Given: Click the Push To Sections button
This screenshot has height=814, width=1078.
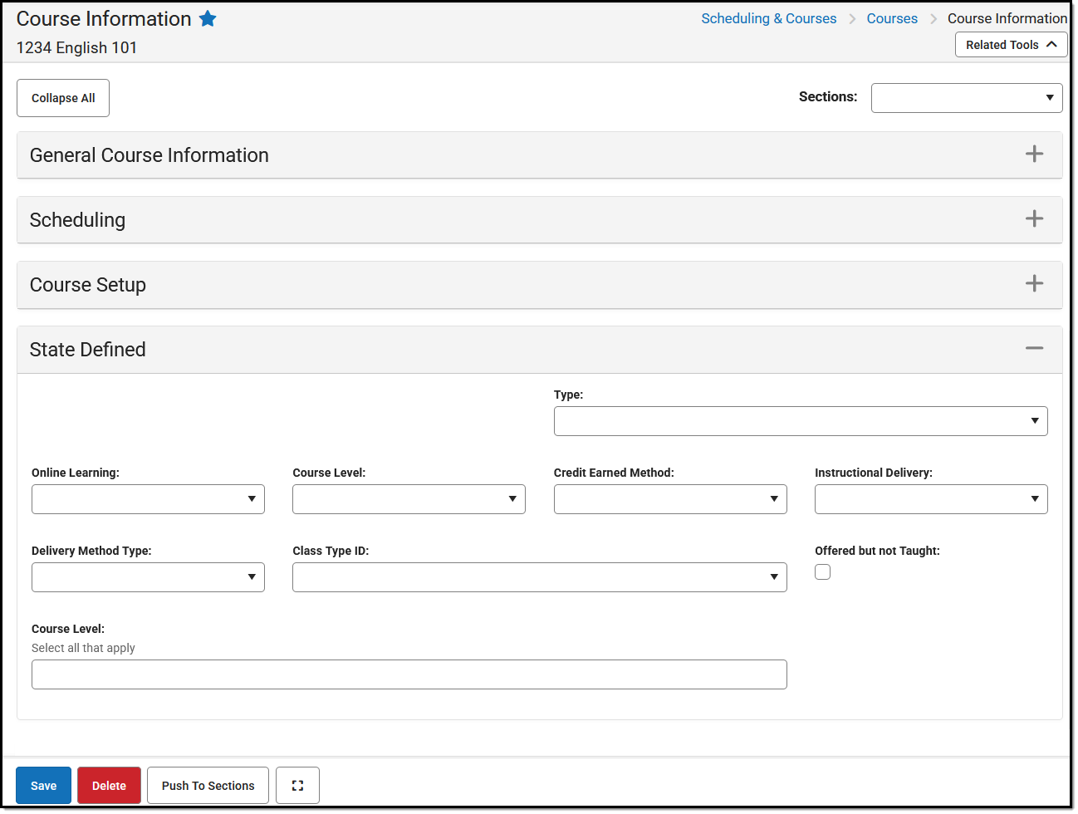Looking at the screenshot, I should point(208,785).
